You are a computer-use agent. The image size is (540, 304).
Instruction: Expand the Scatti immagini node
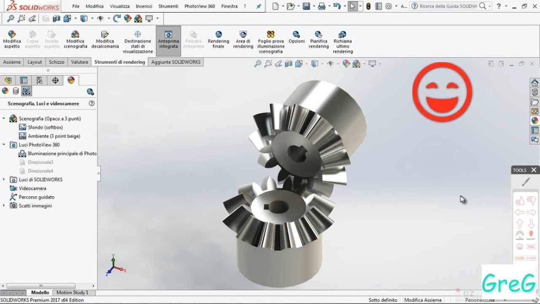click(x=4, y=206)
